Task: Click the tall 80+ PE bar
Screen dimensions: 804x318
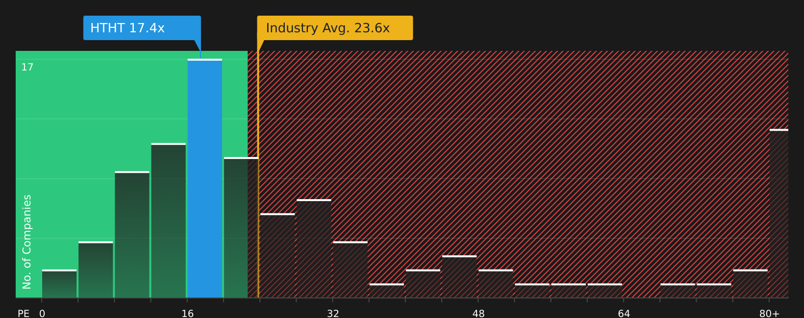Action: point(779,213)
